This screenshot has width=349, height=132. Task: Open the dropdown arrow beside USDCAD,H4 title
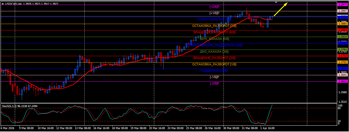tap(3, 4)
